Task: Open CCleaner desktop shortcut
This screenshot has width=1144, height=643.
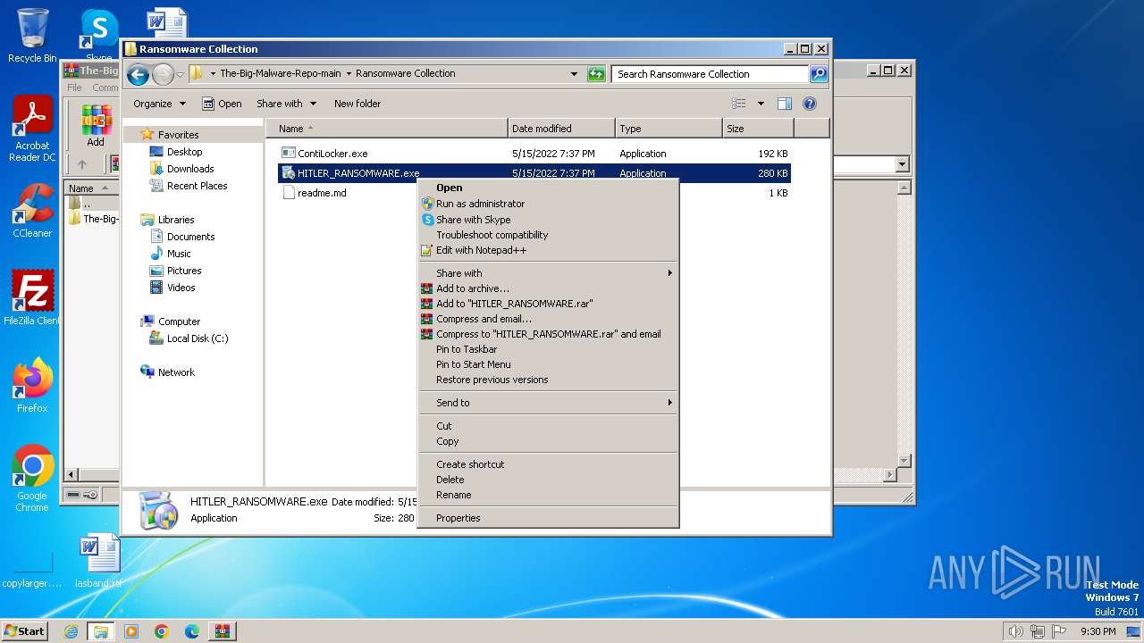Action: 32,211
